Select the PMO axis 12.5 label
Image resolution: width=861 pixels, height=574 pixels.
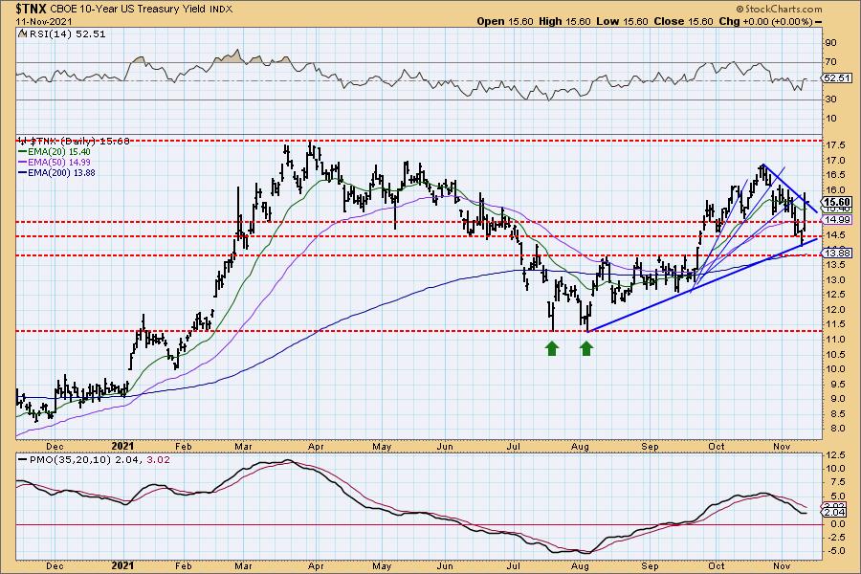pos(834,454)
